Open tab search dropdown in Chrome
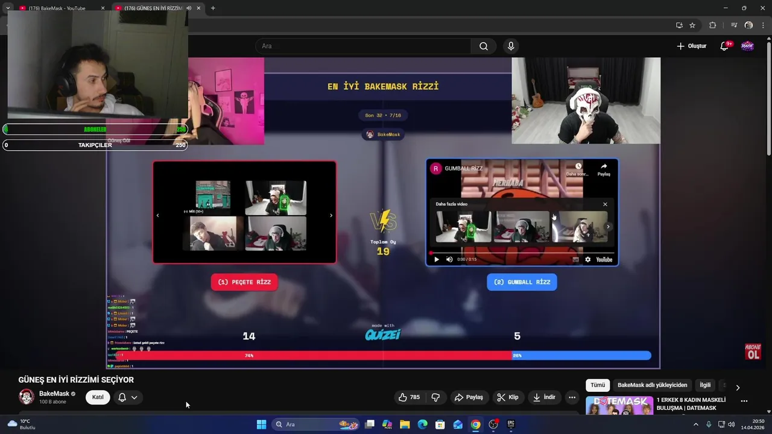This screenshot has width=772, height=434. pos(8,8)
